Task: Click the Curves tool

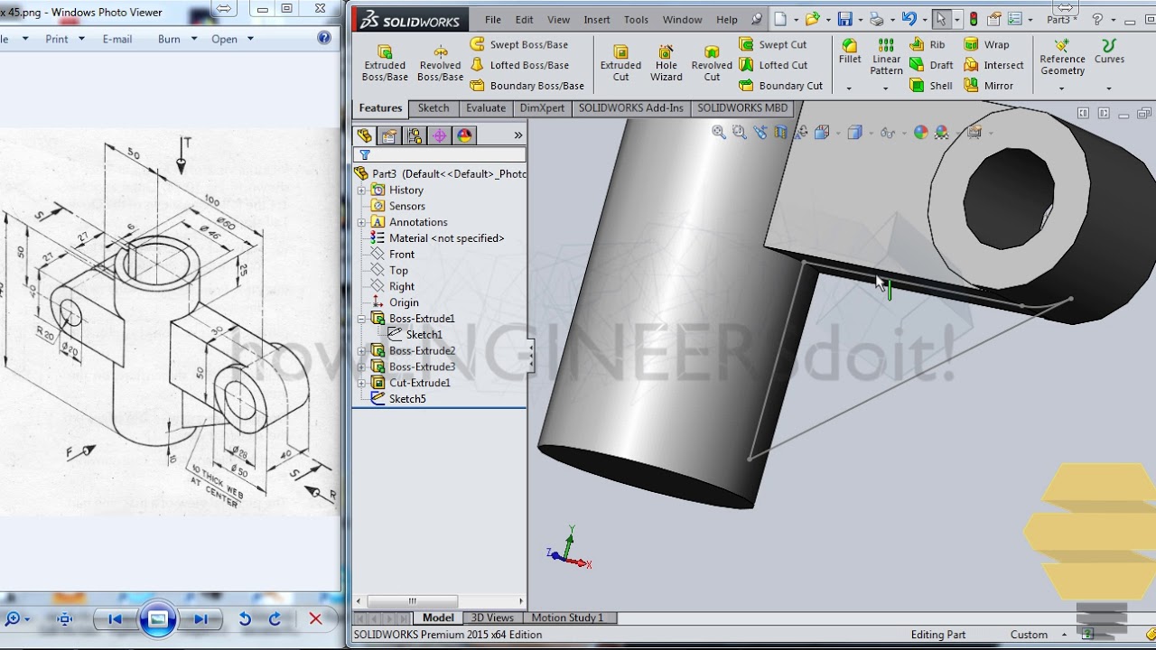Action: 1109,51
